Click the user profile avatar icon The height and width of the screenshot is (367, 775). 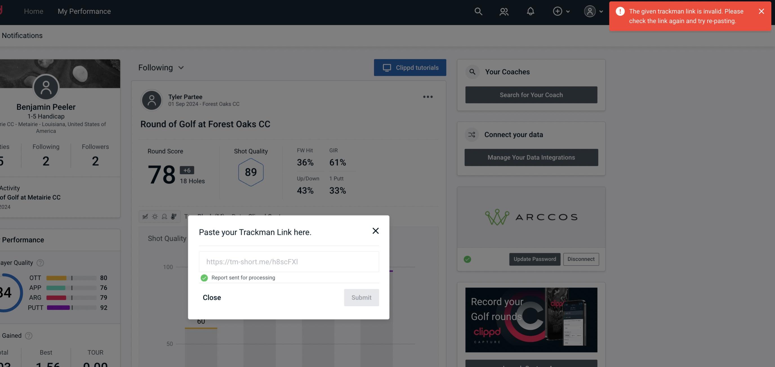coord(590,11)
